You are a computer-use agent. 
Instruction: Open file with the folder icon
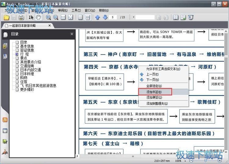click(x=6, y=17)
